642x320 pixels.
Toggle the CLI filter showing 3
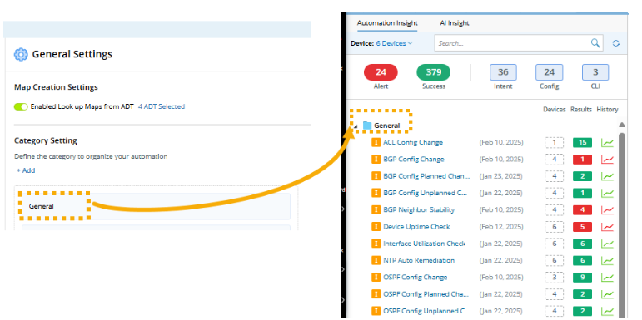pos(595,72)
